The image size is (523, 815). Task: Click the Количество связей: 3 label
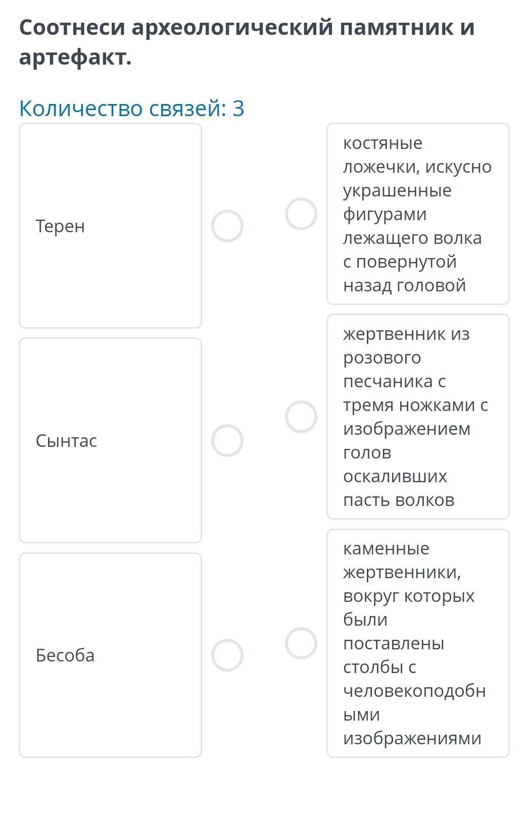point(131,108)
